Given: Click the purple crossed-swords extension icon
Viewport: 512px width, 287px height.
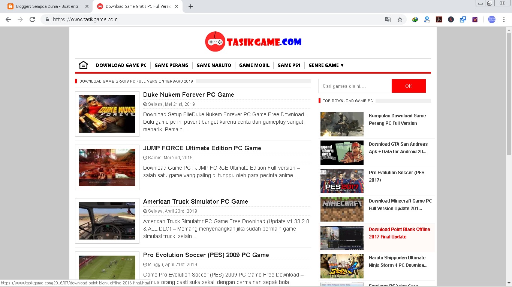Looking at the screenshot, I should point(475,19).
